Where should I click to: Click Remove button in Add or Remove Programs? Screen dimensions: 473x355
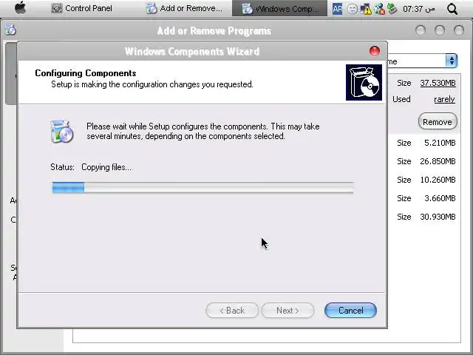(438, 121)
